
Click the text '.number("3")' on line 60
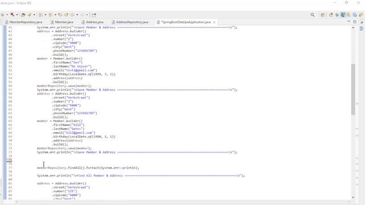tap(62, 101)
